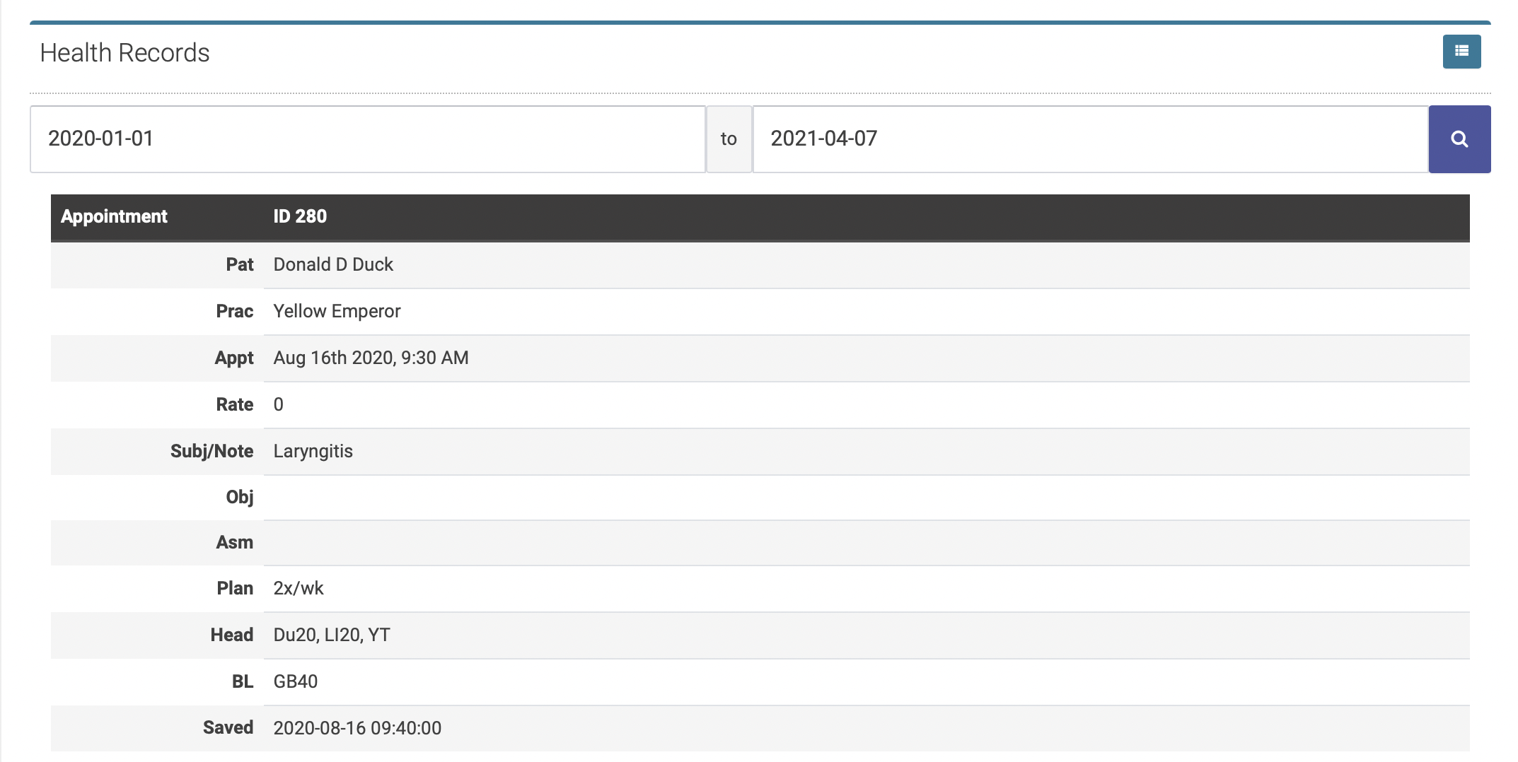Image resolution: width=1518 pixels, height=762 pixels.
Task: Click the Rate value 0
Action: click(x=279, y=404)
